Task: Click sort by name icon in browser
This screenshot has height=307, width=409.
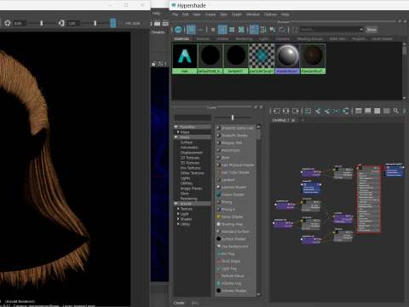Action: click(x=254, y=29)
